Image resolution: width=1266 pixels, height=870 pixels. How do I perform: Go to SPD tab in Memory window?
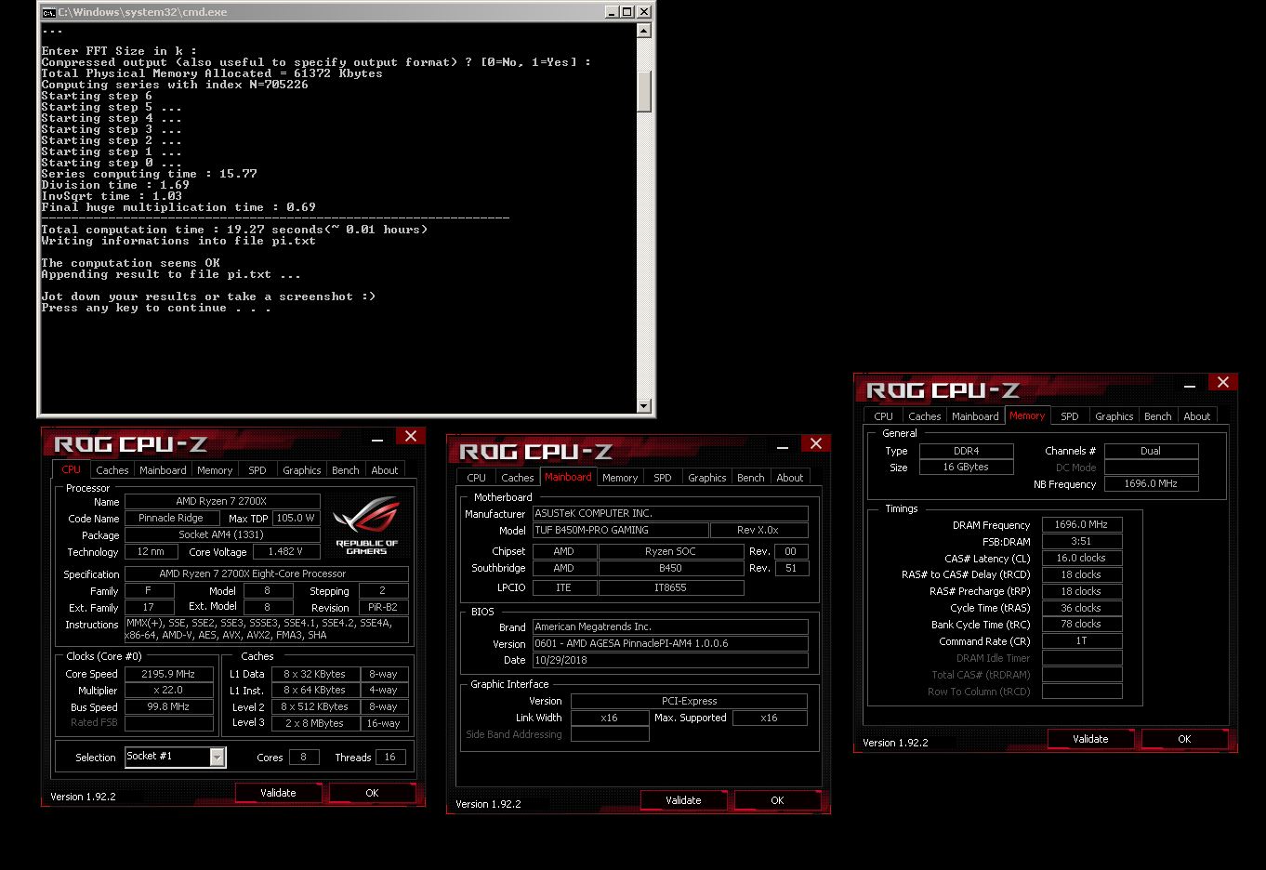[x=1070, y=416]
